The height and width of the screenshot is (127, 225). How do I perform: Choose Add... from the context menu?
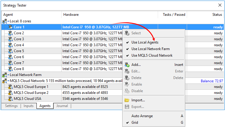[x=154, y=65]
